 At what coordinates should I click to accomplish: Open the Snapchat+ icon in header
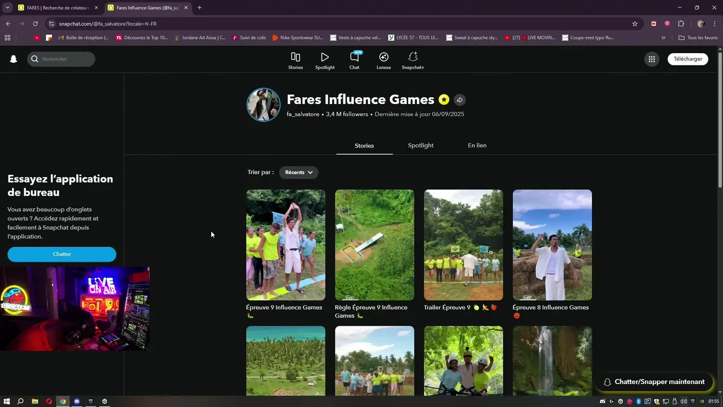413,60
